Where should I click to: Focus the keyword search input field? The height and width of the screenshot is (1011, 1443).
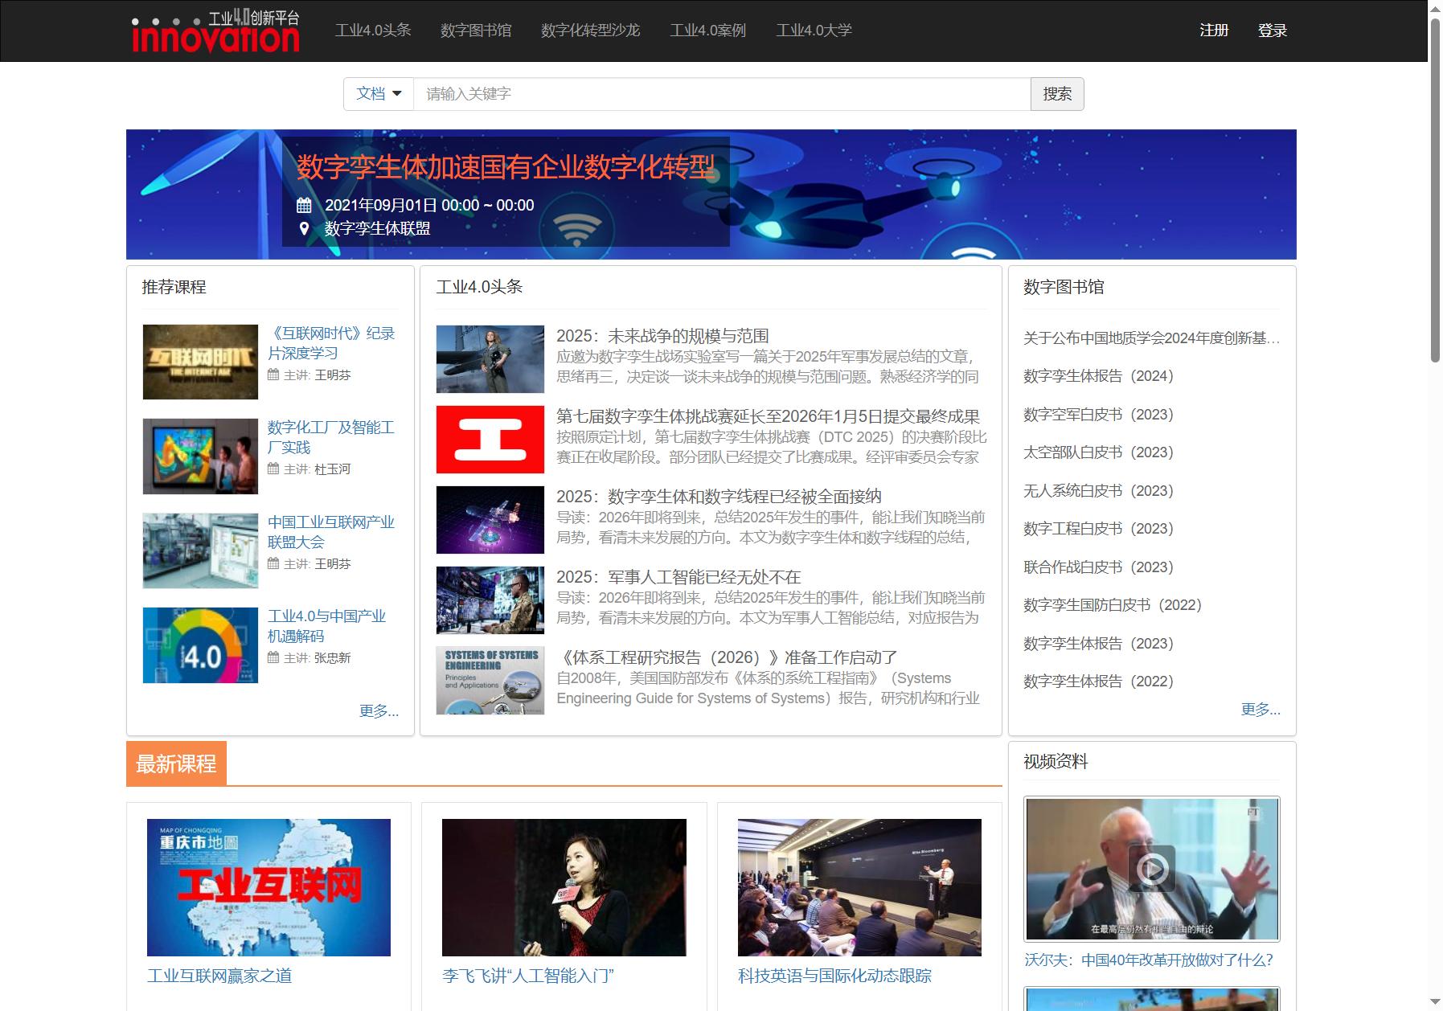coord(722,94)
